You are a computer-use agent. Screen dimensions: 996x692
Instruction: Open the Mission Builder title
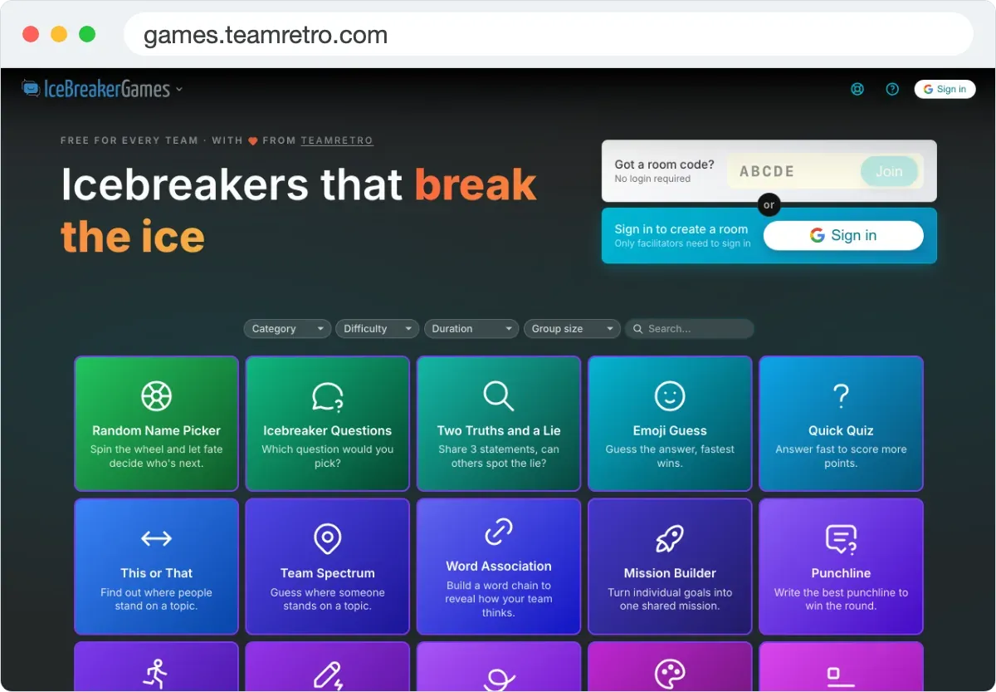670,573
